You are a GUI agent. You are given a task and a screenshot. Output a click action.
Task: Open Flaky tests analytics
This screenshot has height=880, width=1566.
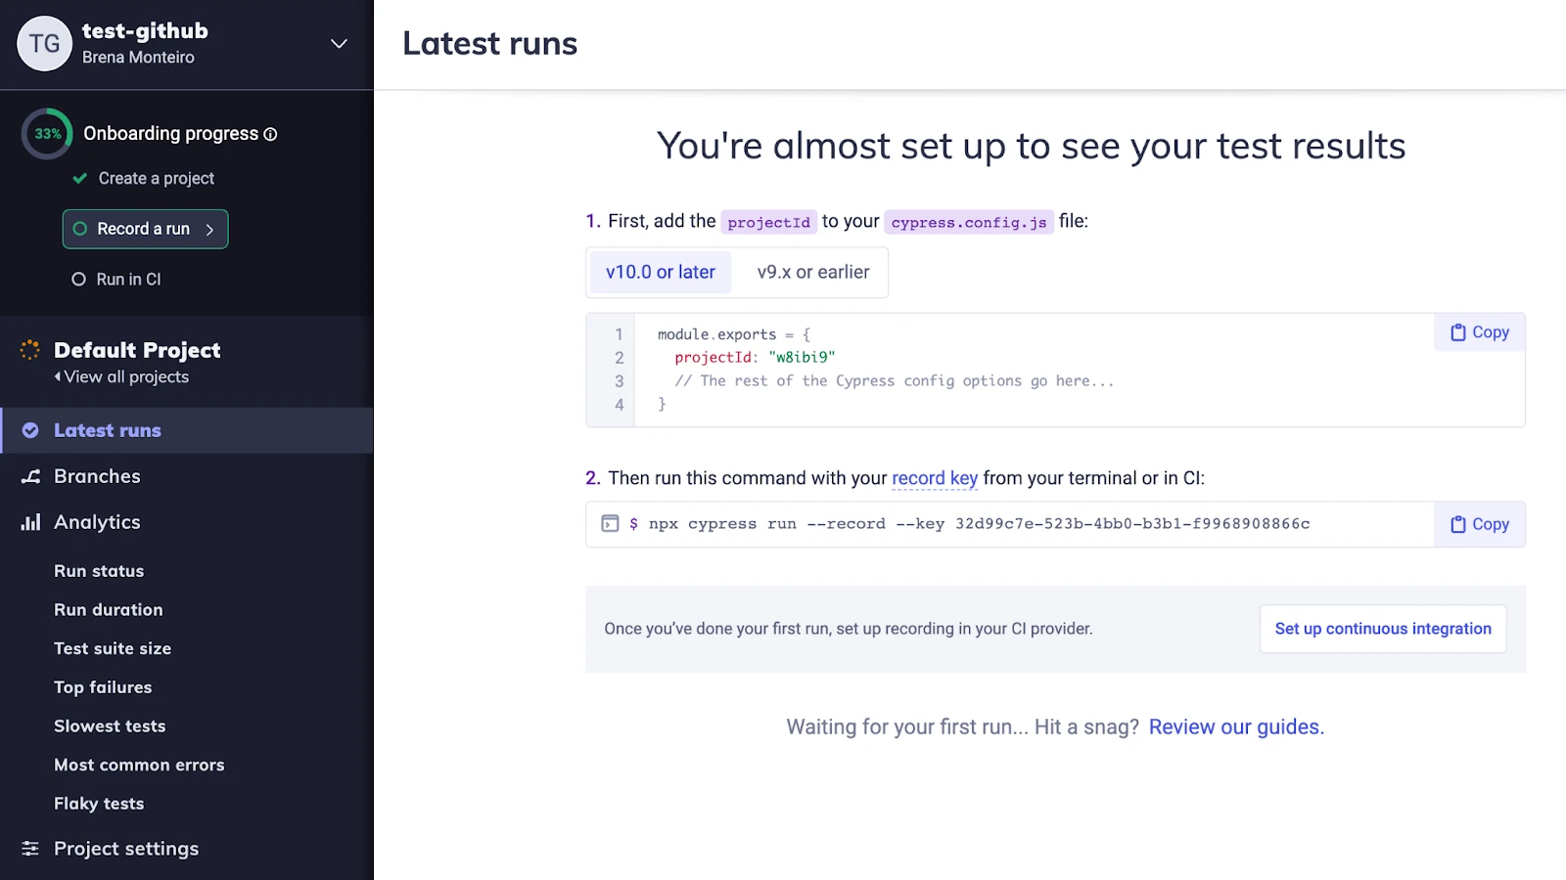pos(99,804)
